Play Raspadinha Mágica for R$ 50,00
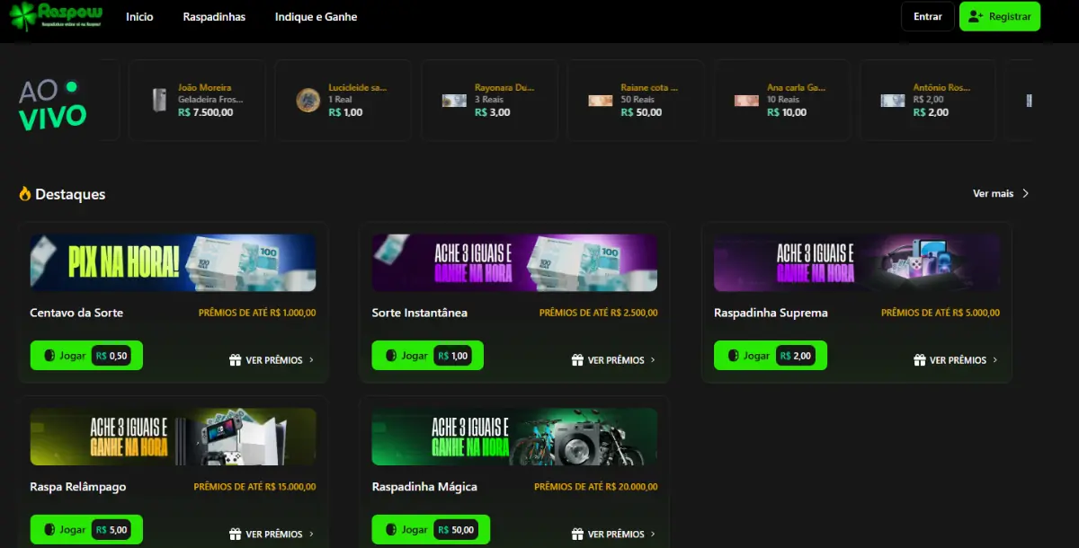Viewport: 1079px width, 548px height. pos(431,530)
